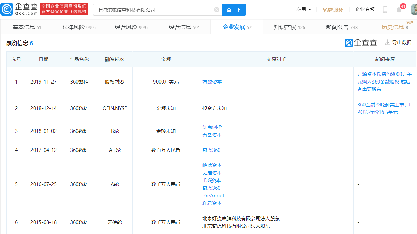Click the 日期 column header
Viewport: 417px width, 234px height.
pyautogui.click(x=44, y=59)
